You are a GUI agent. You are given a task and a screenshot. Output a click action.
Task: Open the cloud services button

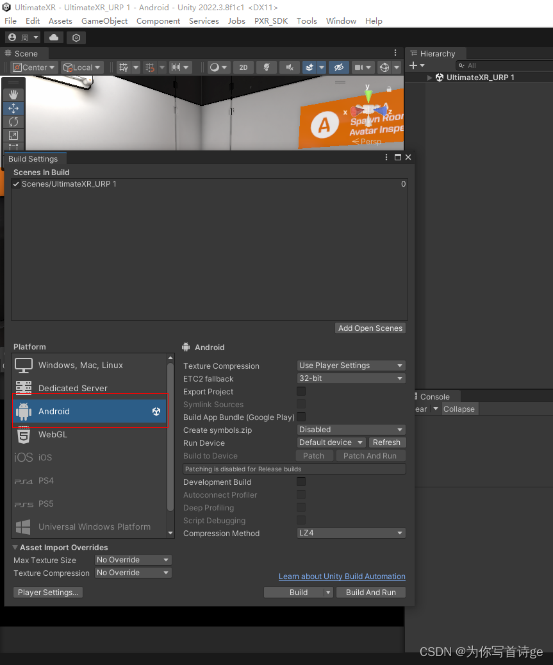[54, 37]
